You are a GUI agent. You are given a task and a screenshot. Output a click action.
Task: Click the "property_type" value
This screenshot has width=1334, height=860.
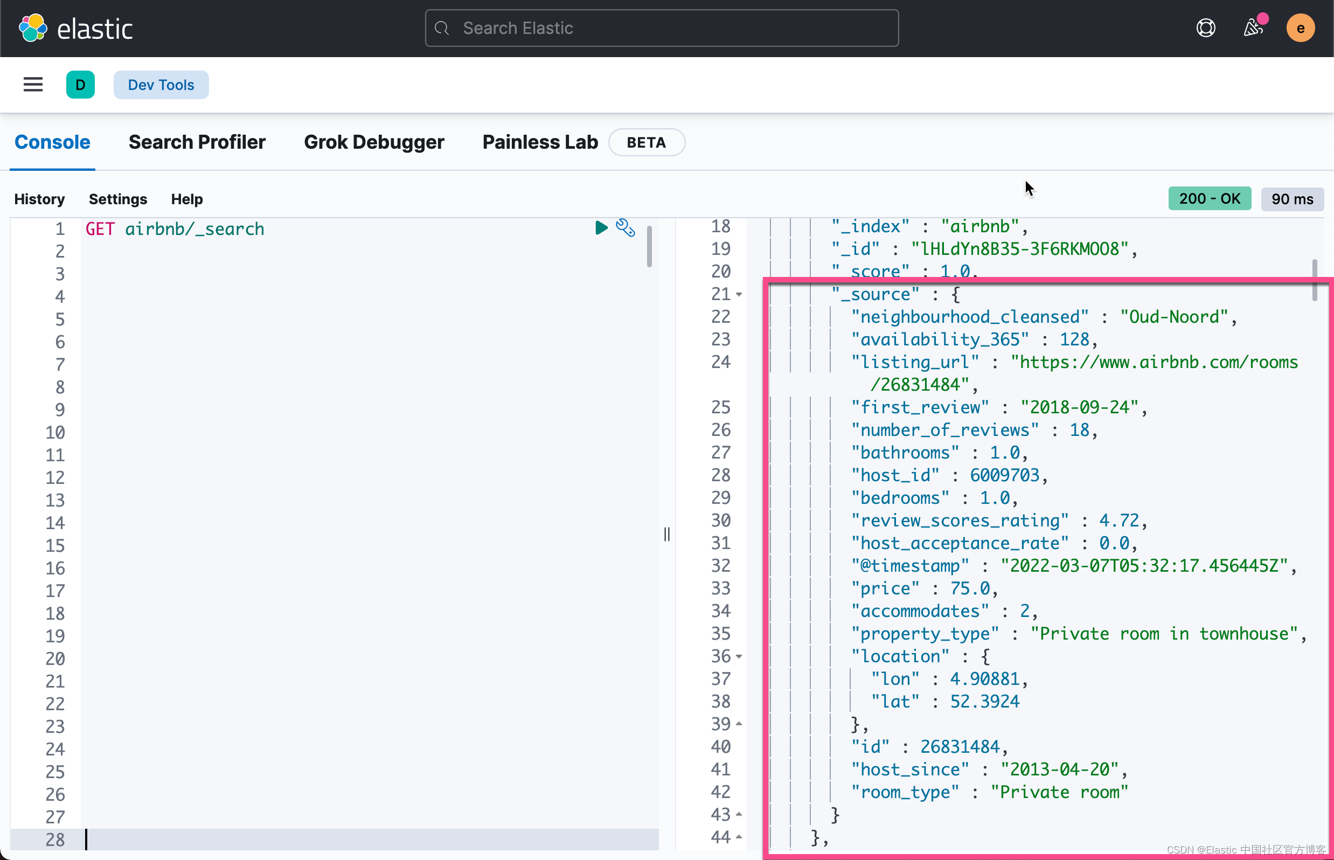1164,634
